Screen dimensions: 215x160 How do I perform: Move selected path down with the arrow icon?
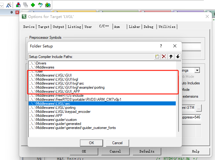178,56
